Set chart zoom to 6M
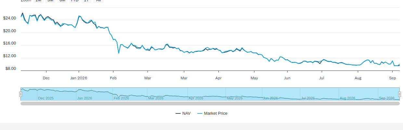This screenshot has height=130, width=403. pos(62,1)
